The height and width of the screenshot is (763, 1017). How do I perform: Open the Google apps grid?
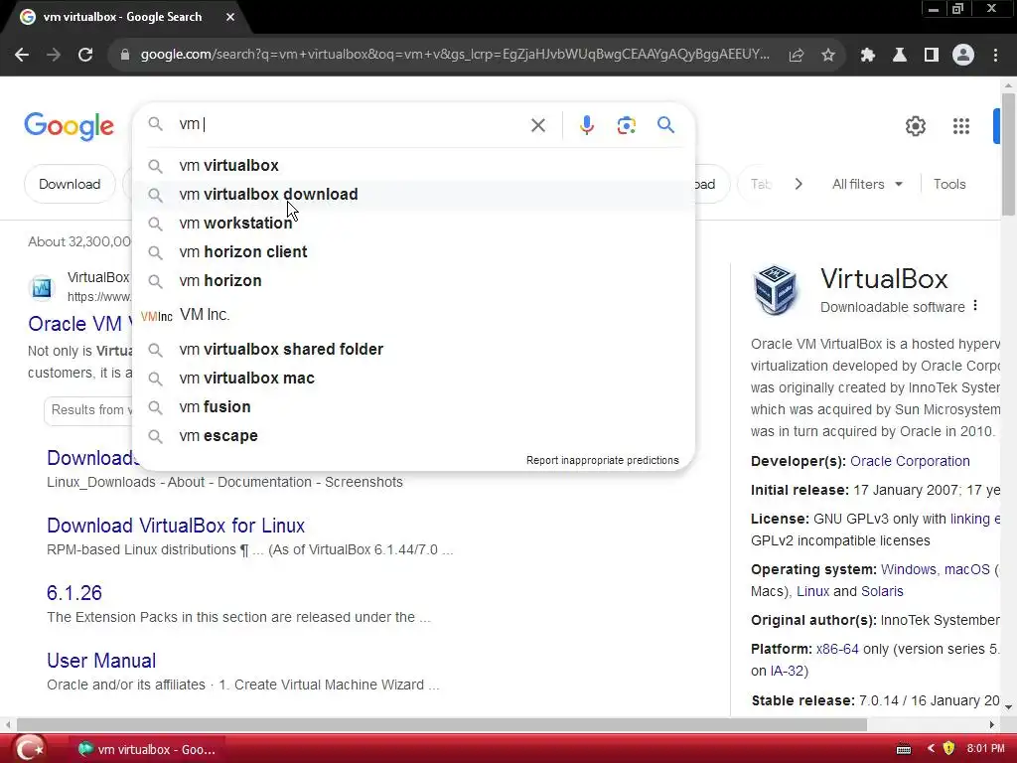pyautogui.click(x=961, y=126)
